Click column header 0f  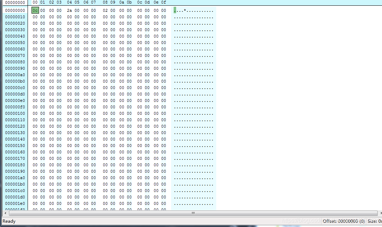coord(164,2)
